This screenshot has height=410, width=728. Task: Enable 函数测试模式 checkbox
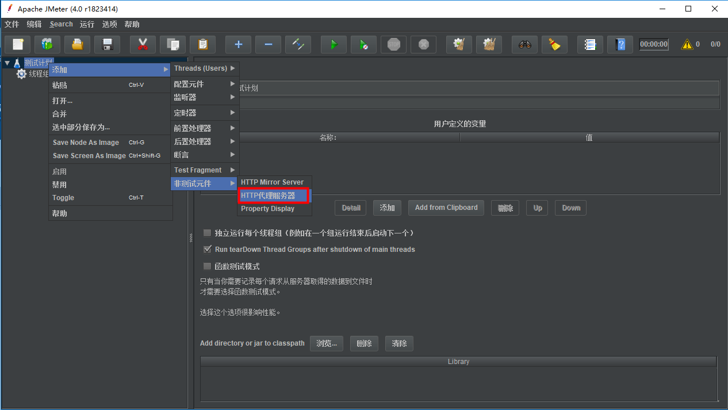(x=208, y=266)
